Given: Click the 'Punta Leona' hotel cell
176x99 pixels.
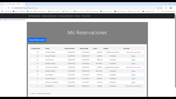Looking at the screenshot, I should [x=49, y=60].
